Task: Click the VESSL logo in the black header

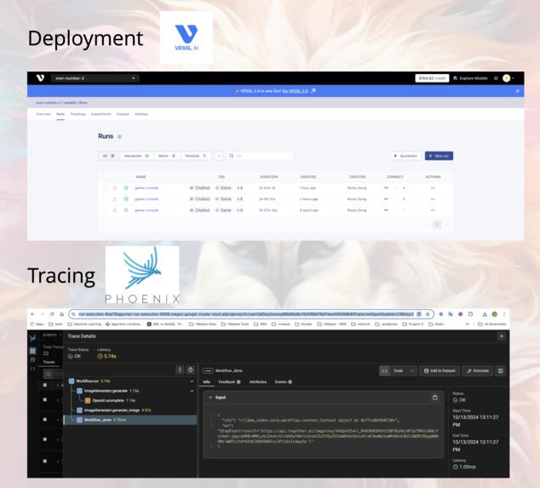Action: 40,78
